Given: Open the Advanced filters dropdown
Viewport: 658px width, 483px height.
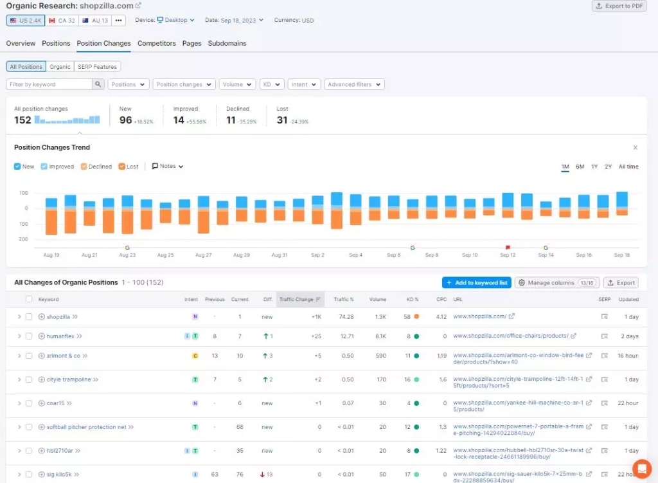Looking at the screenshot, I should tap(354, 84).
